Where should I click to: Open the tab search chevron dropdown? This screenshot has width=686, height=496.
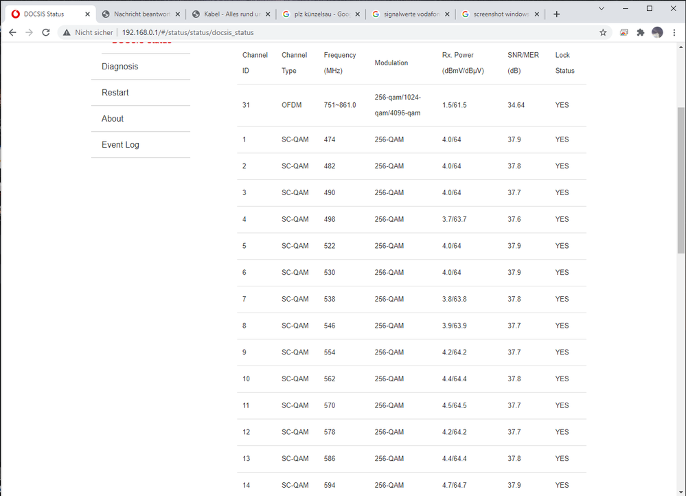602,8
